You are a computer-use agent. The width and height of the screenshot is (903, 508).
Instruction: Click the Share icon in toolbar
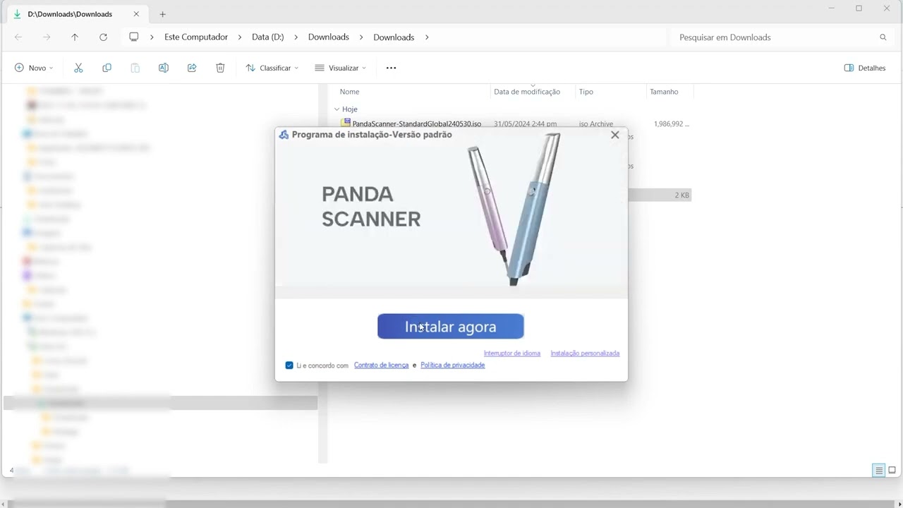pyautogui.click(x=192, y=68)
